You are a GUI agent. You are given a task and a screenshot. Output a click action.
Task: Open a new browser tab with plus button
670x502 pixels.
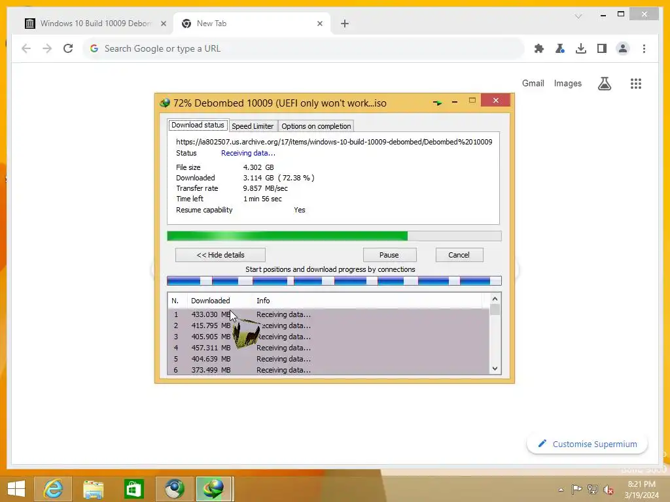345,24
